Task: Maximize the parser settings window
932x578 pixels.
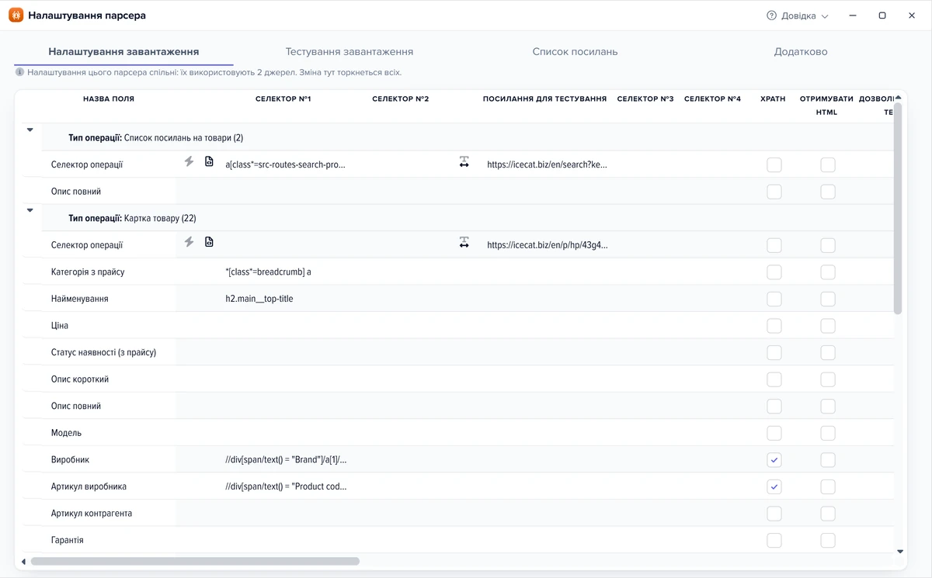Action: [x=882, y=16]
